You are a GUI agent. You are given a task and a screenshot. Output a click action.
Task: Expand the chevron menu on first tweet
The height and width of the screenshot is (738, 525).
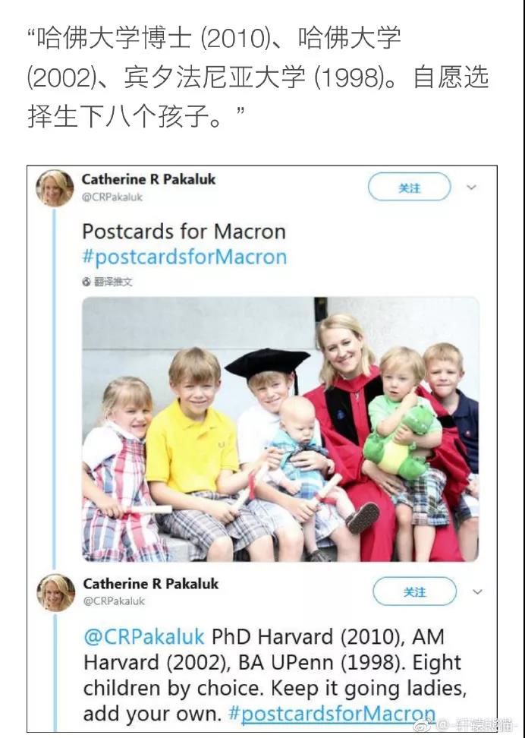[471, 188]
